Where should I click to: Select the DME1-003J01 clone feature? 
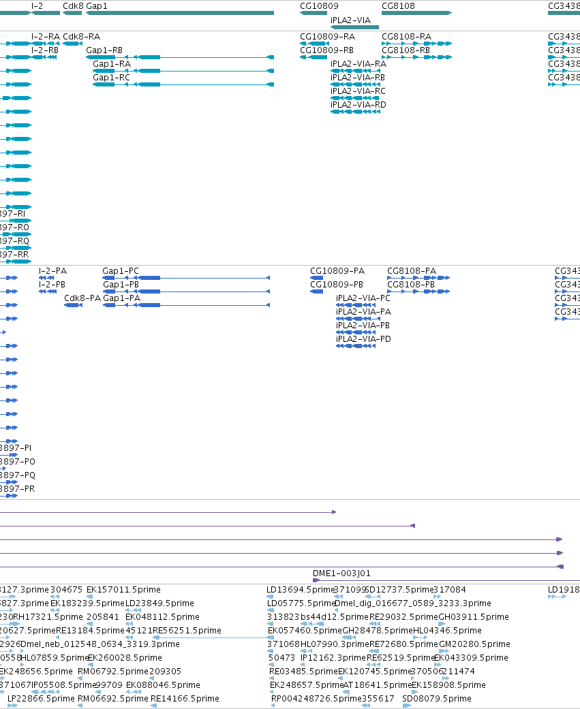point(446,580)
